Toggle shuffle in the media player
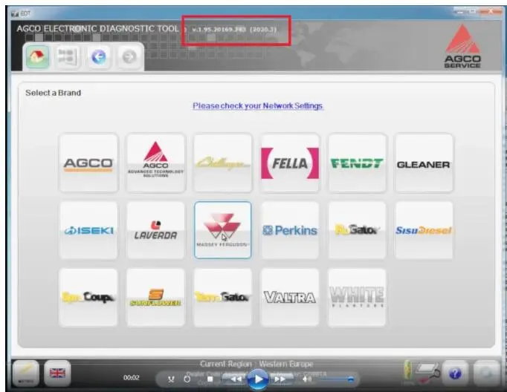 [172, 379]
